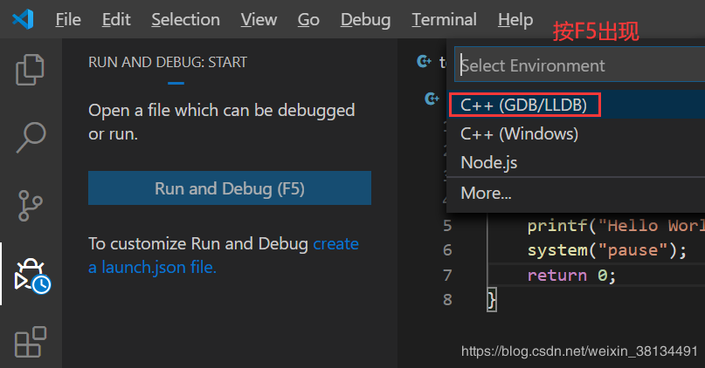Open the Terminal menu

point(444,19)
